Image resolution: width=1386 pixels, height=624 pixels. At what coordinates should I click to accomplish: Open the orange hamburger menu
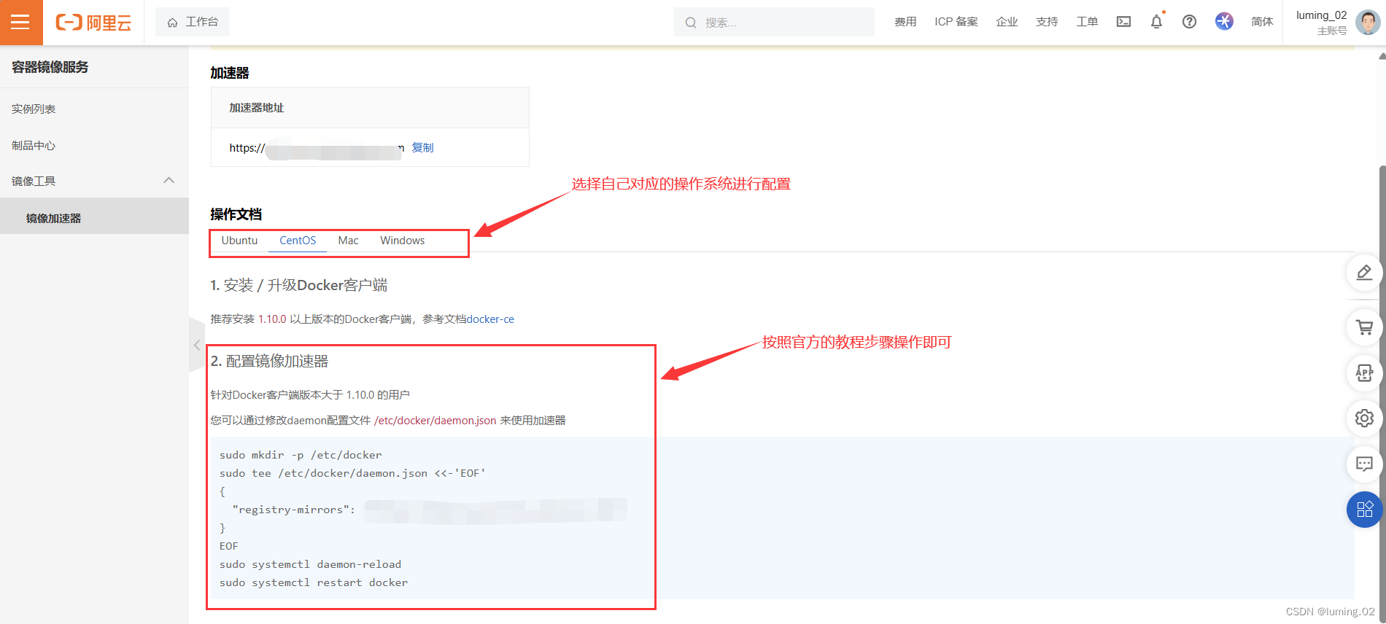tap(21, 22)
